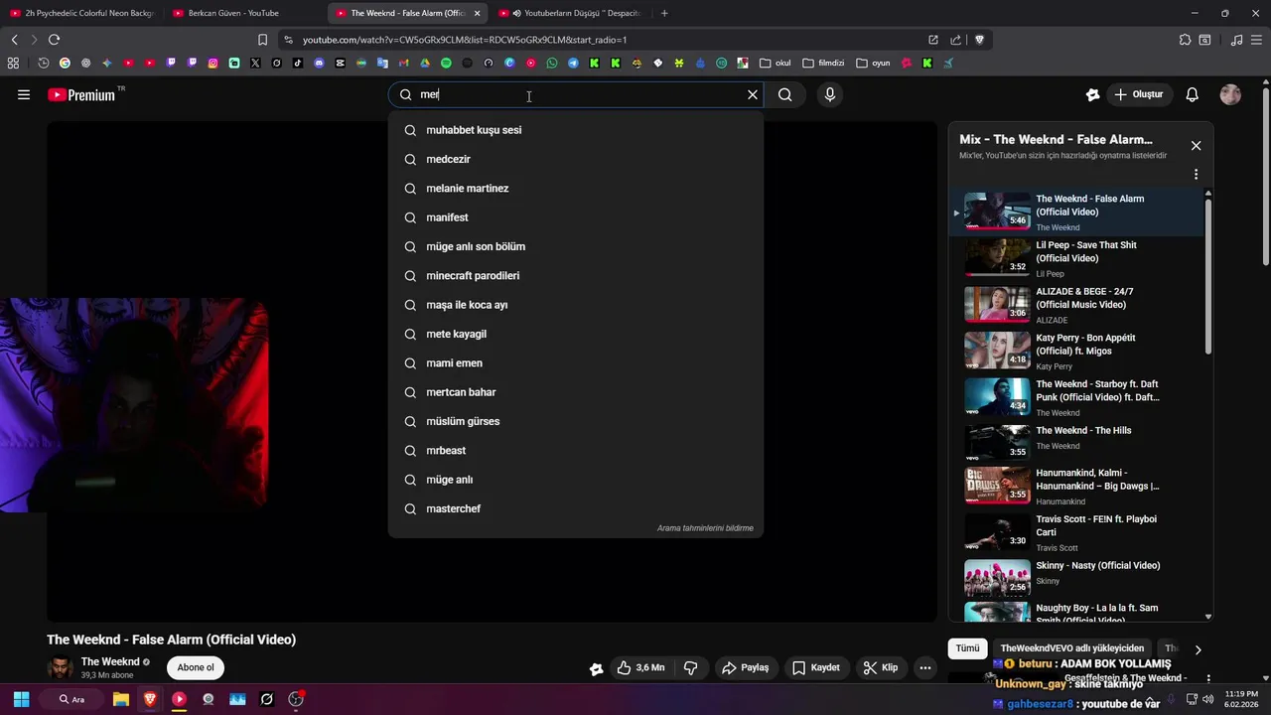The image size is (1271, 715).
Task: Open The Weeknd channel name link
Action: [110, 661]
